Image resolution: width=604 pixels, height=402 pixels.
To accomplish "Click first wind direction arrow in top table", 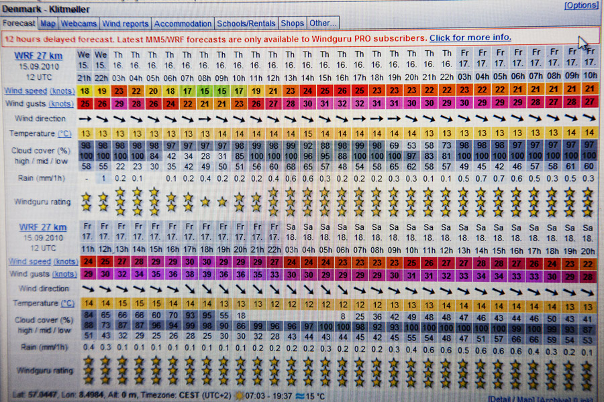I will click(85, 118).
